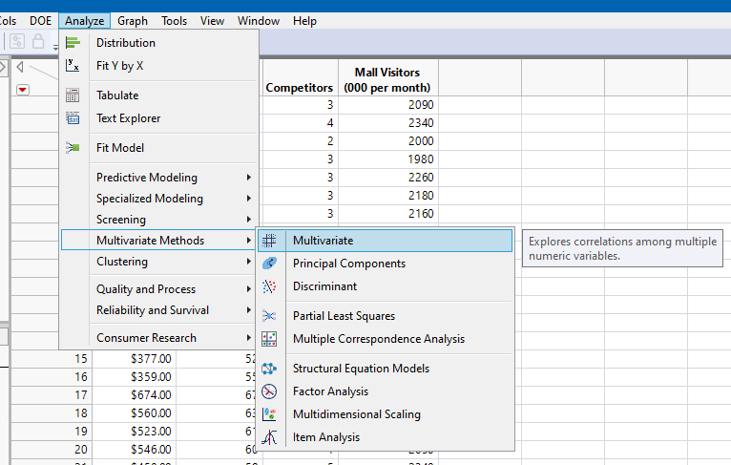Choose Text Explorer from the menu
Image resolution: width=731 pixels, height=465 pixels.
158,118
